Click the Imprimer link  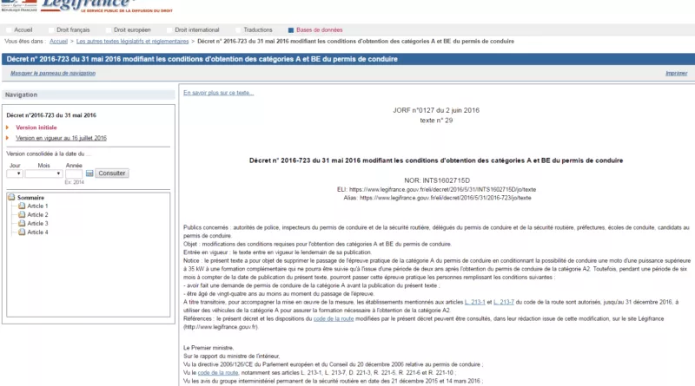coord(676,74)
